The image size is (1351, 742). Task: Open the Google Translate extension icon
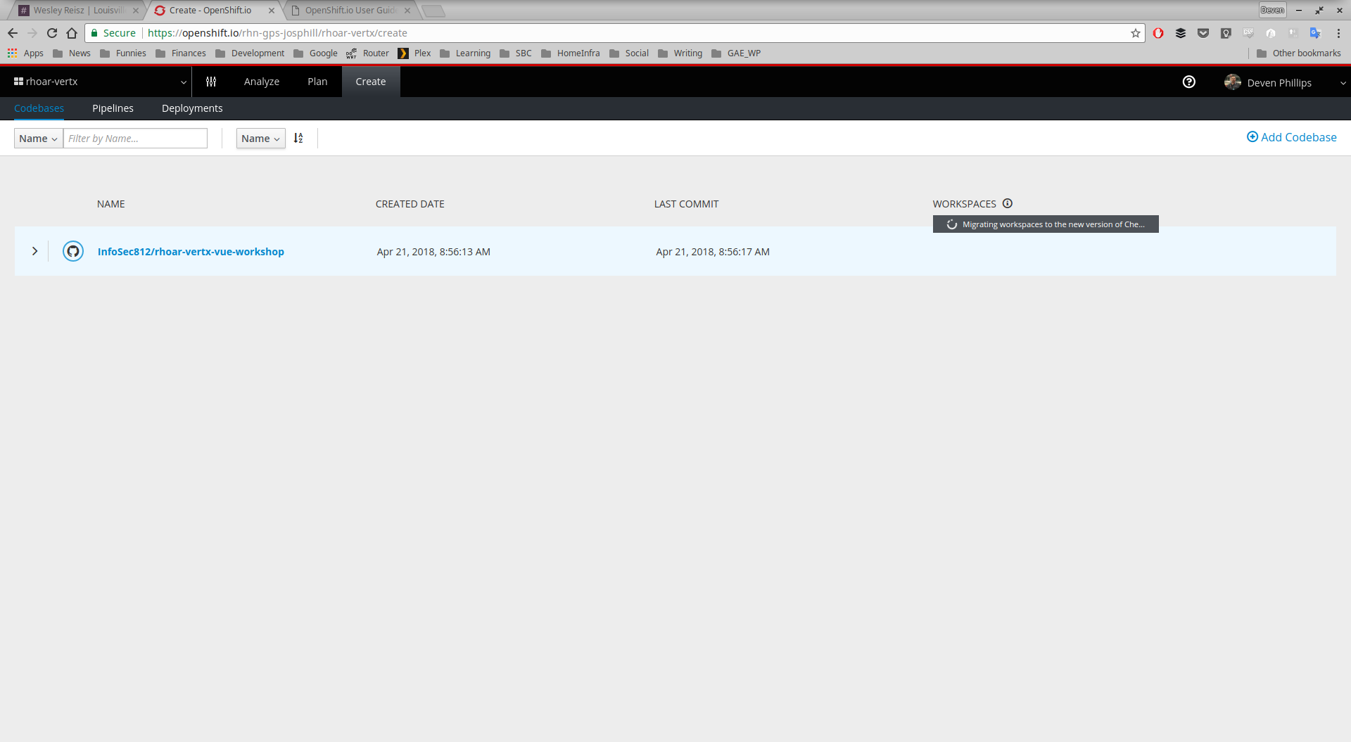click(1315, 33)
